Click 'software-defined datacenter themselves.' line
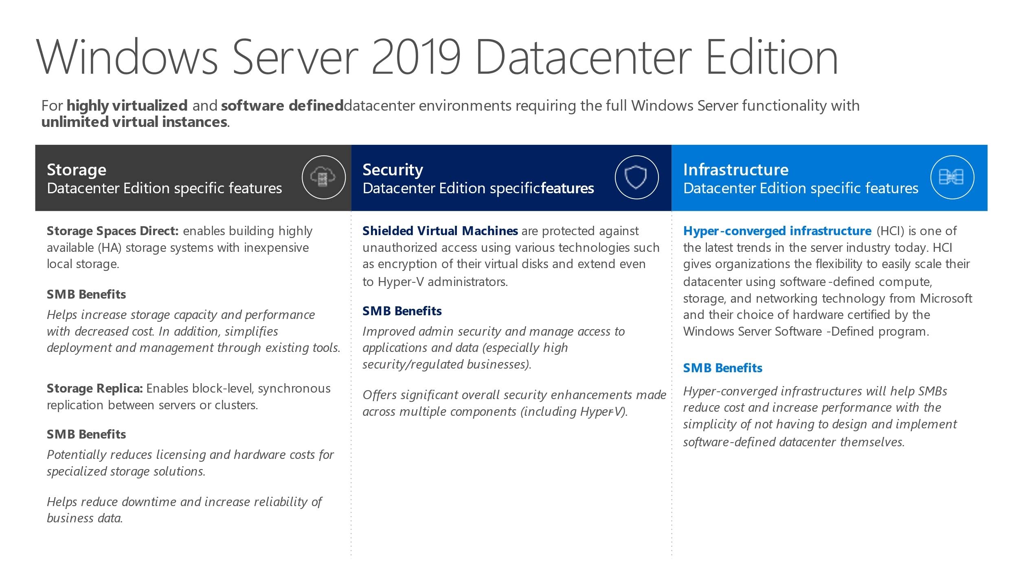Viewport: 1018px width, 572px height. [794, 442]
